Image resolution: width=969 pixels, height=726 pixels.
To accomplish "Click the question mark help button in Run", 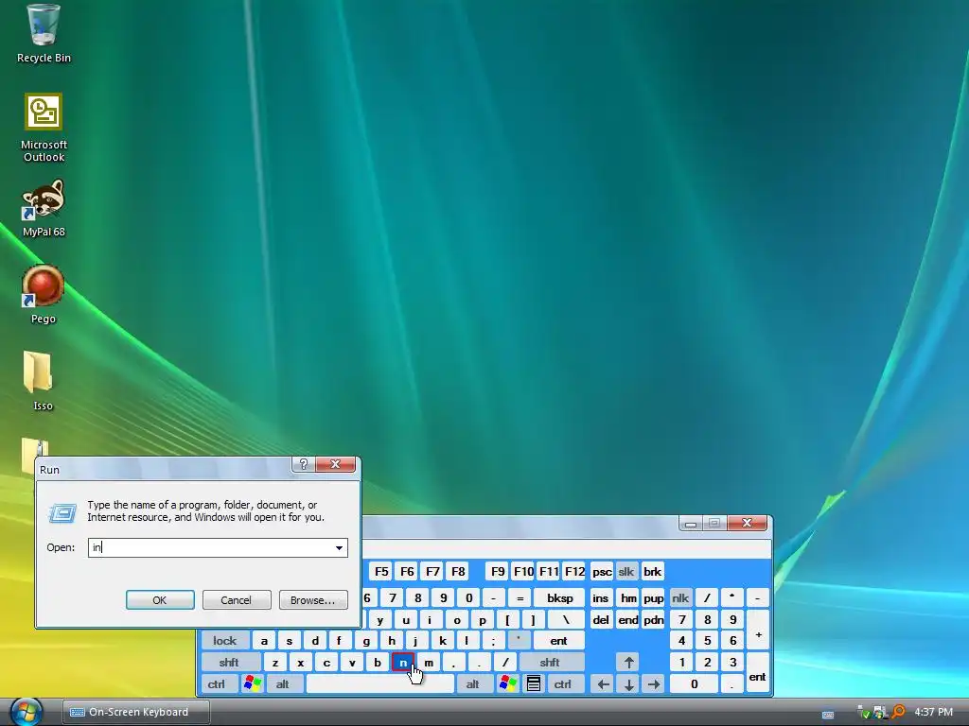I will 304,464.
